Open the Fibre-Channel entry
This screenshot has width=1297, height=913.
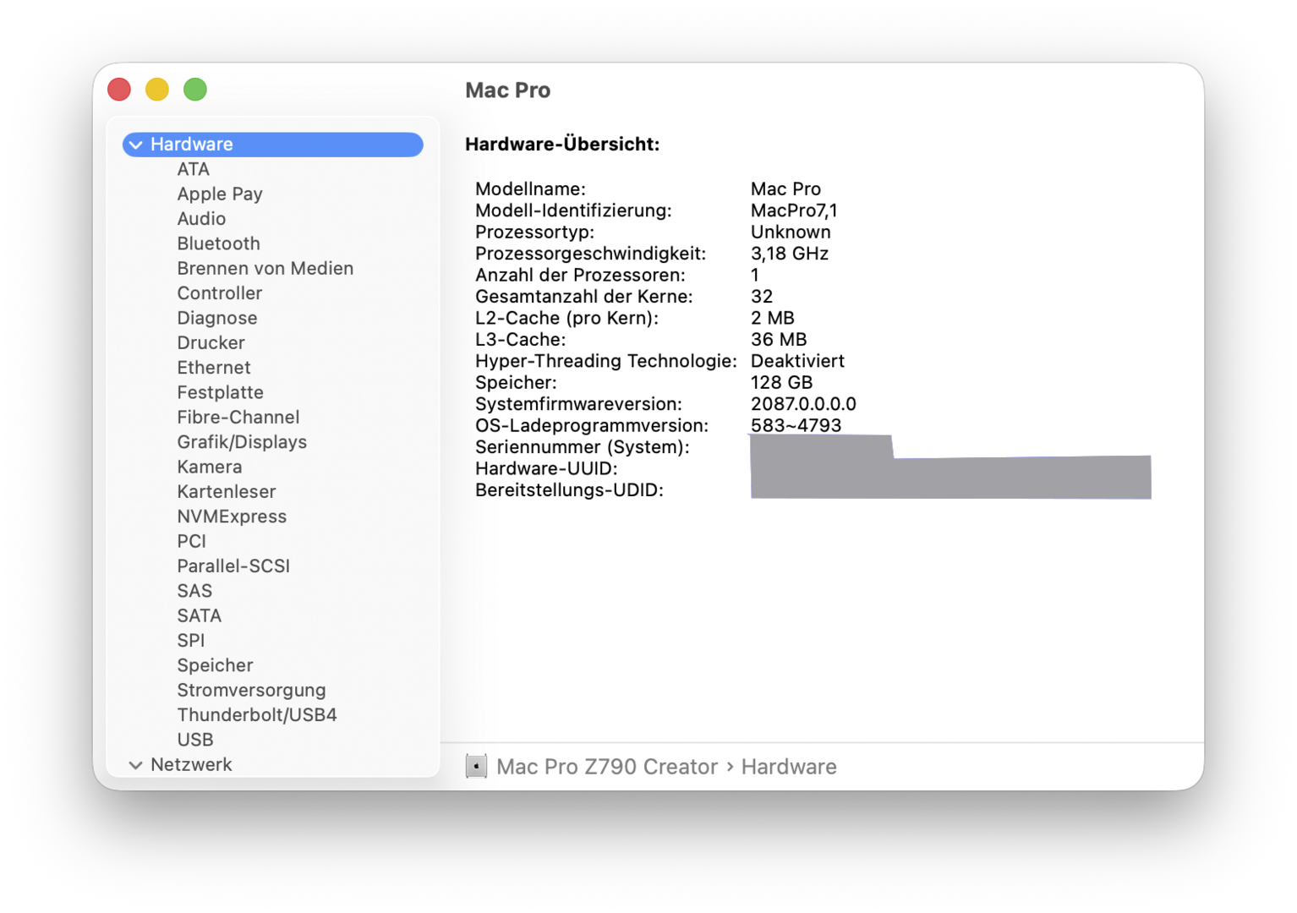pyautogui.click(x=238, y=417)
